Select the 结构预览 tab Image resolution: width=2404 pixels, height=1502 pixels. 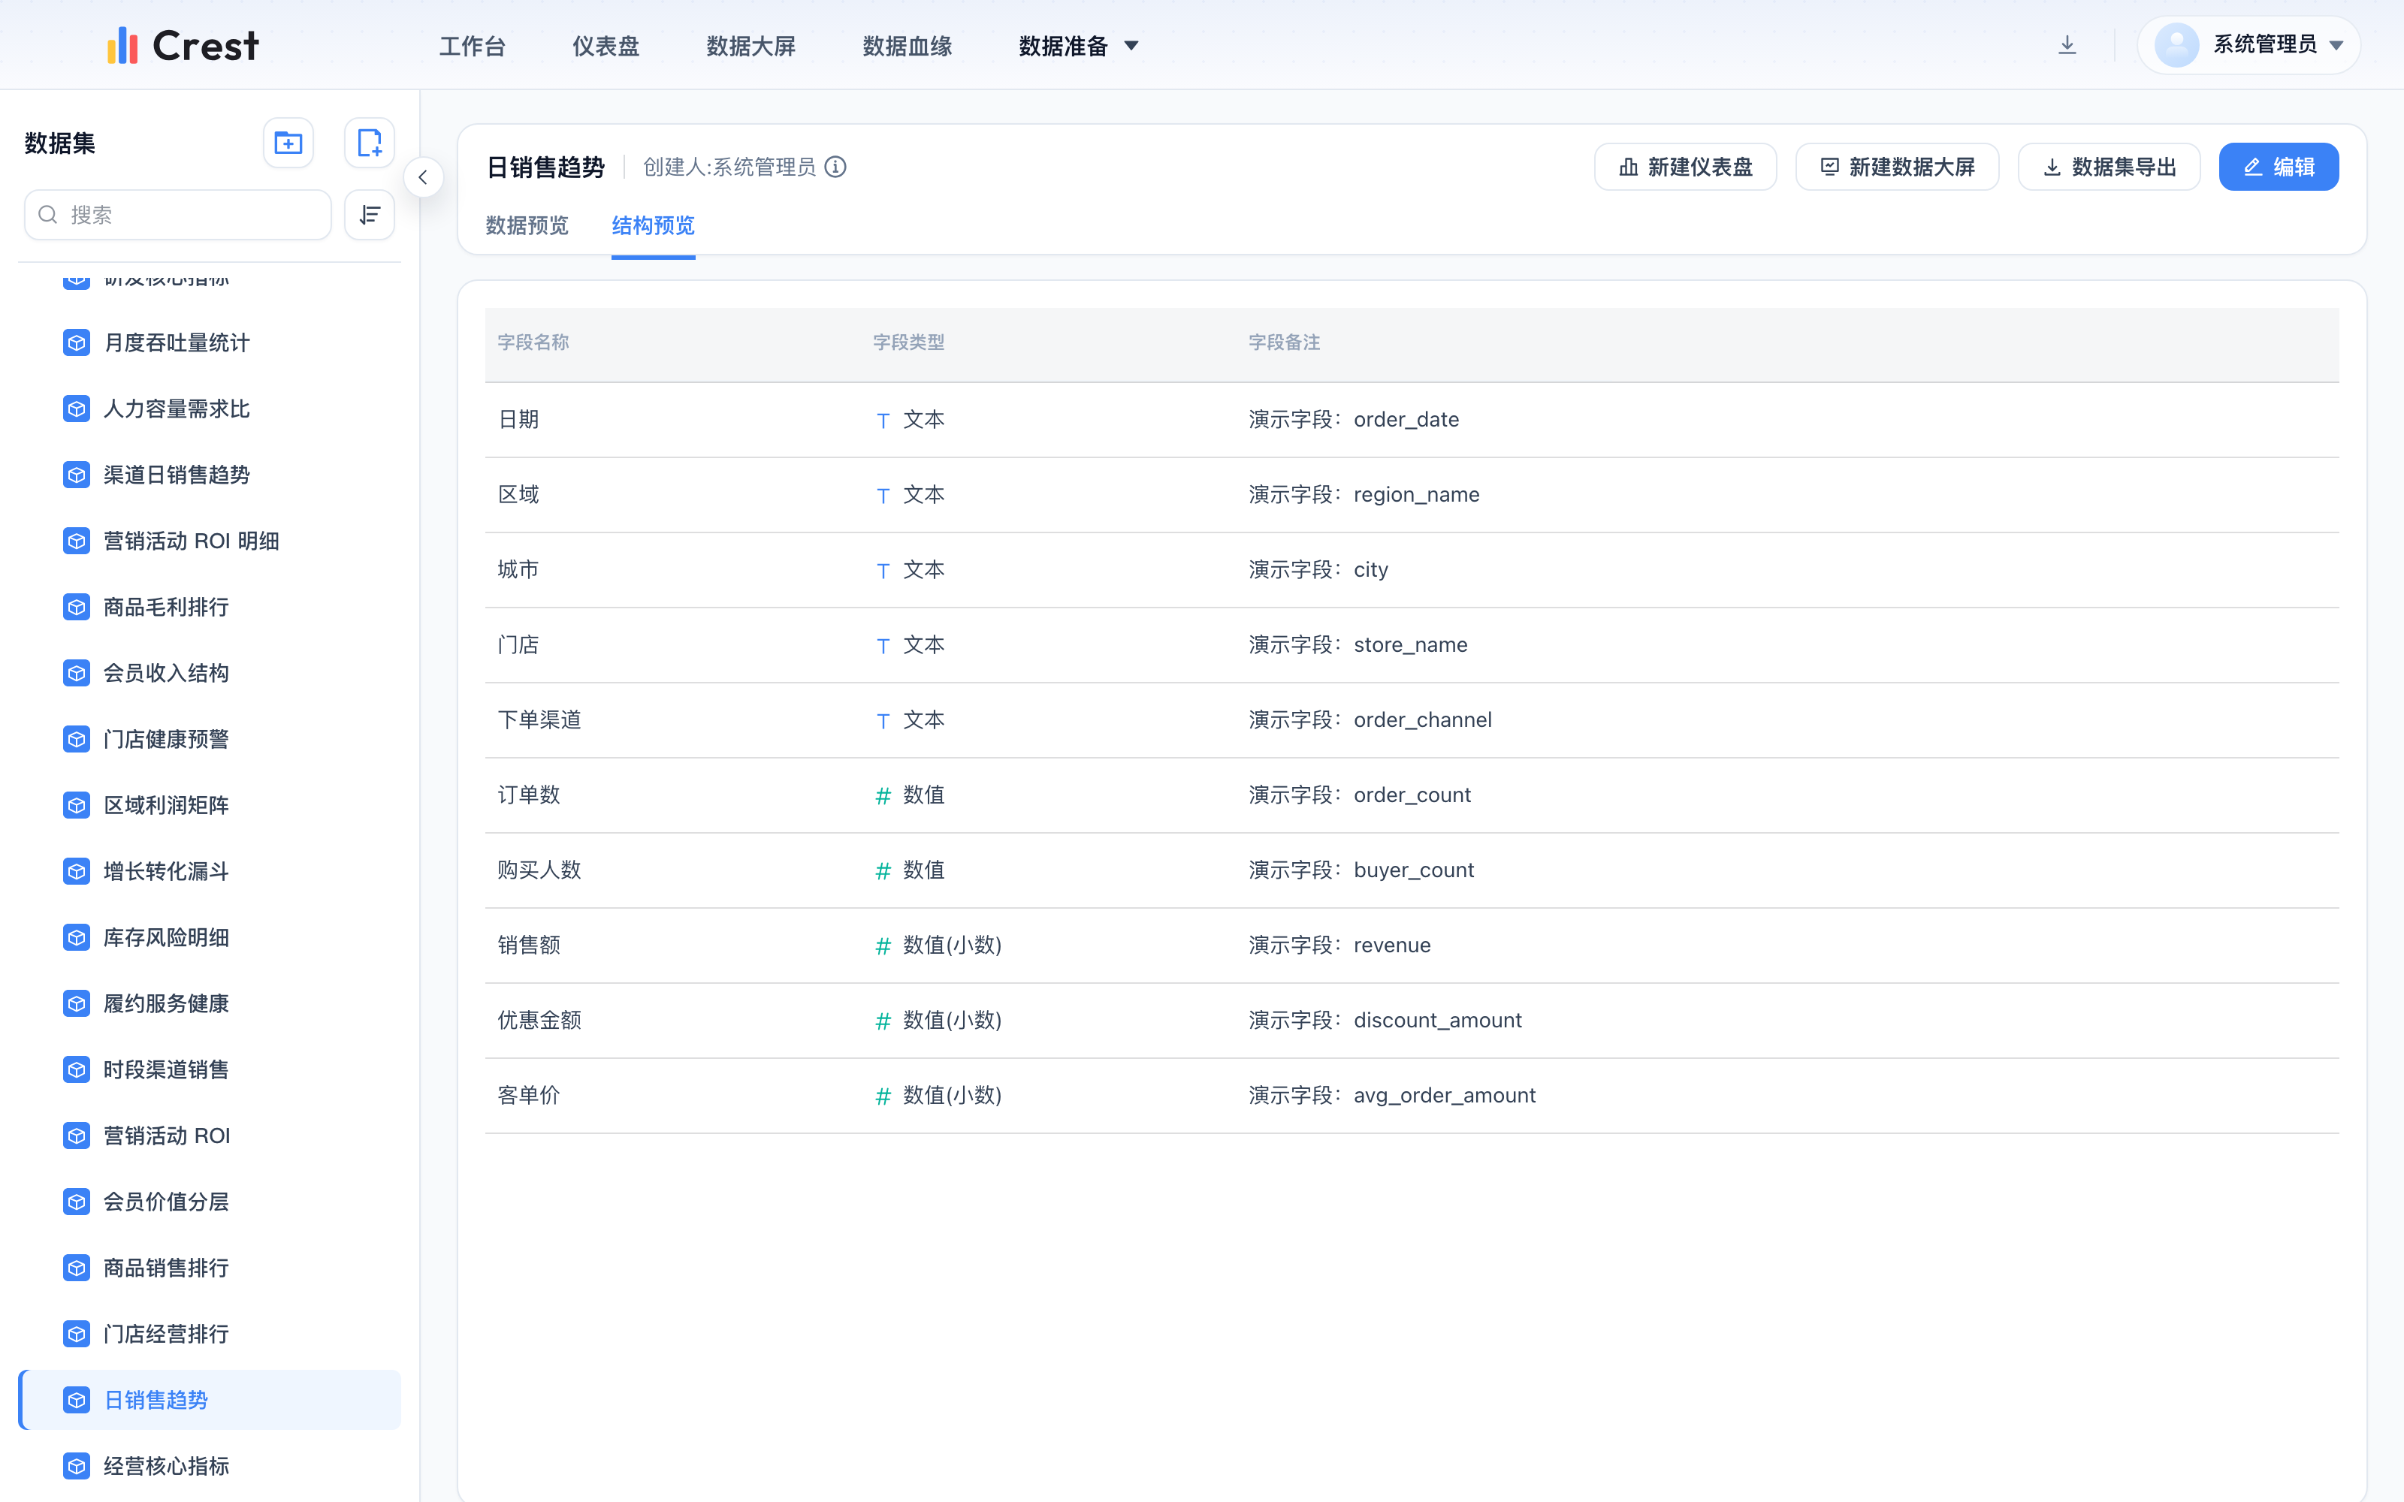click(653, 225)
